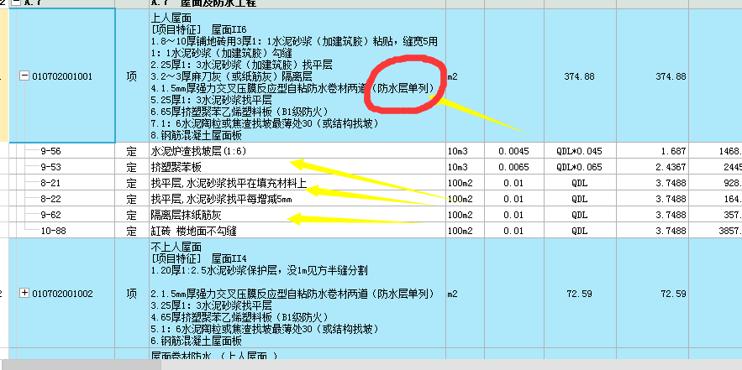
Task: Click the 定 type cell in row 10-88
Action: click(x=132, y=231)
